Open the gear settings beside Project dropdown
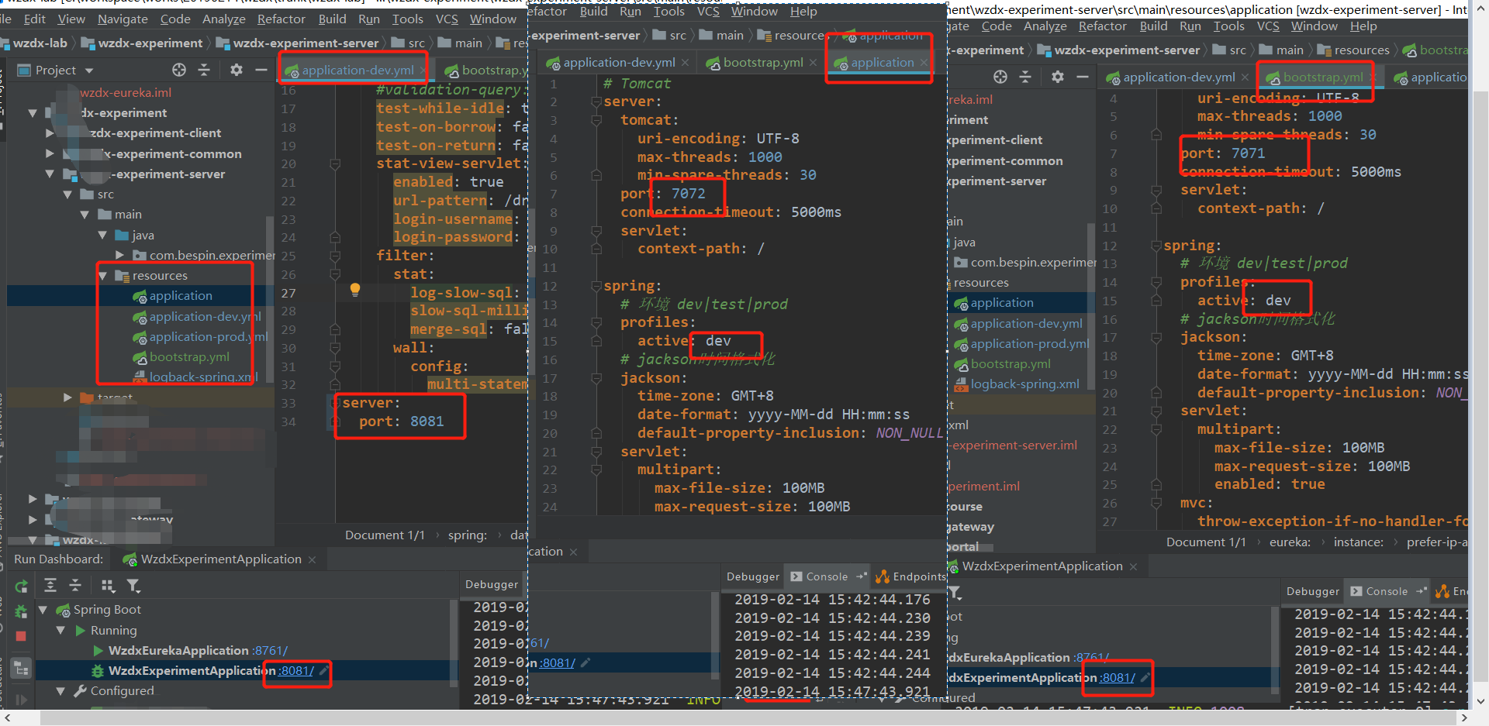Image resolution: width=1489 pixels, height=726 pixels. click(237, 70)
